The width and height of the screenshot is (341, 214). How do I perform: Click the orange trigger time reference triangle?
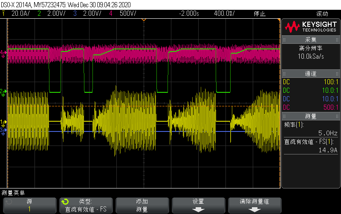click(x=144, y=20)
